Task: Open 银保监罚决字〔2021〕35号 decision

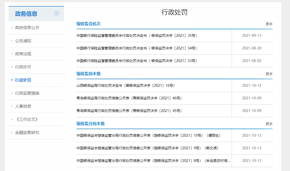Action: [137, 36]
